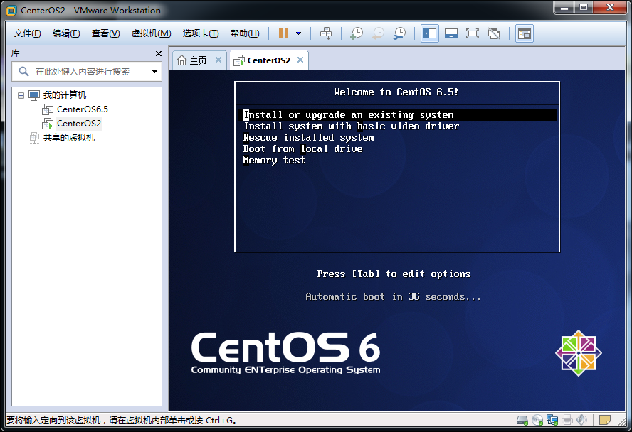Open the snapshot manager
Screen dimensions: 632x432
[x=399, y=33]
